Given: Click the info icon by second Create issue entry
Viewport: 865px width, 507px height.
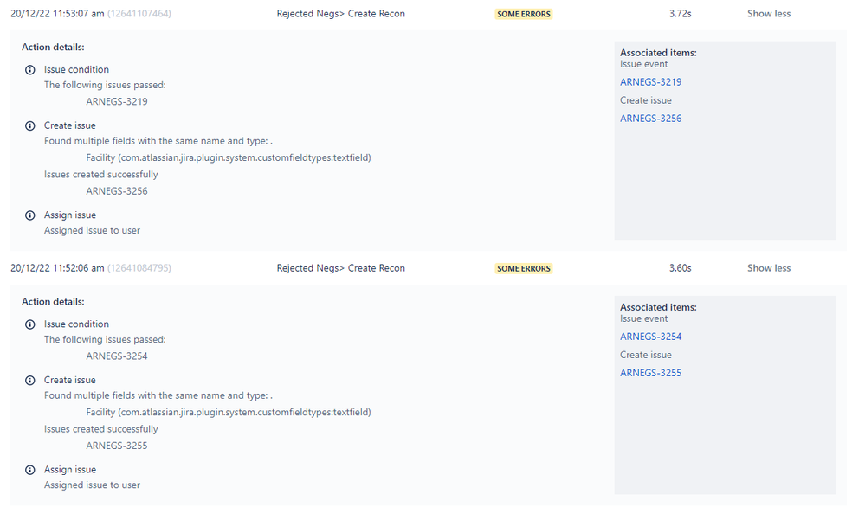Looking at the screenshot, I should click(29, 379).
